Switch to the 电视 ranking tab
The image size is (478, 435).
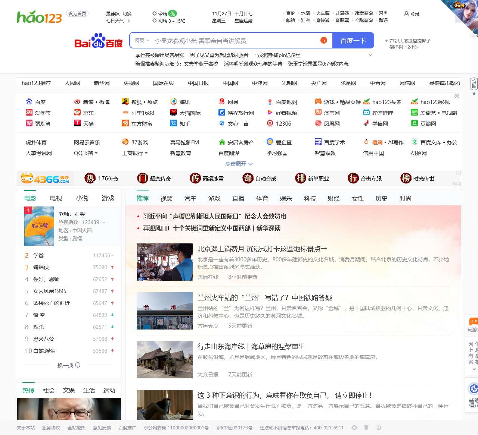[56, 198]
